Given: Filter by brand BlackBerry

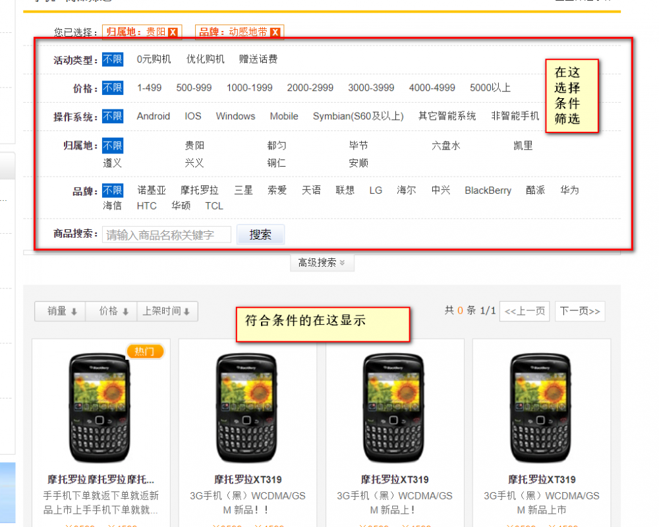Looking at the screenshot, I should tap(488, 191).
